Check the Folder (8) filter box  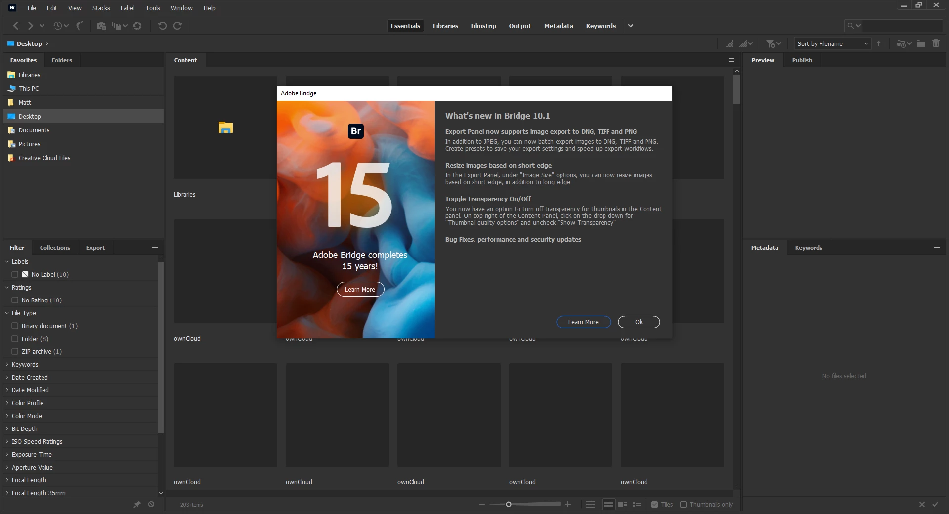pyautogui.click(x=15, y=339)
